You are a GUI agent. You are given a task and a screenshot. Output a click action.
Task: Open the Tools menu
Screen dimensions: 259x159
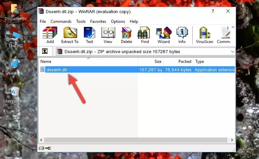point(81,22)
